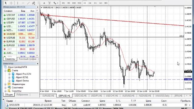Close order 315213278 with x button
The height and width of the screenshot is (109, 194).
[190, 105]
